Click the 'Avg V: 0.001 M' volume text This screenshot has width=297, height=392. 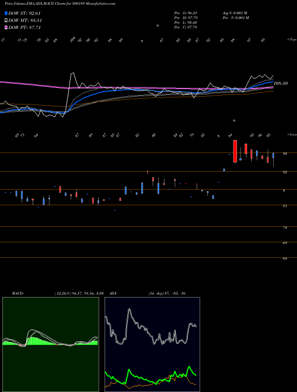(235, 13)
